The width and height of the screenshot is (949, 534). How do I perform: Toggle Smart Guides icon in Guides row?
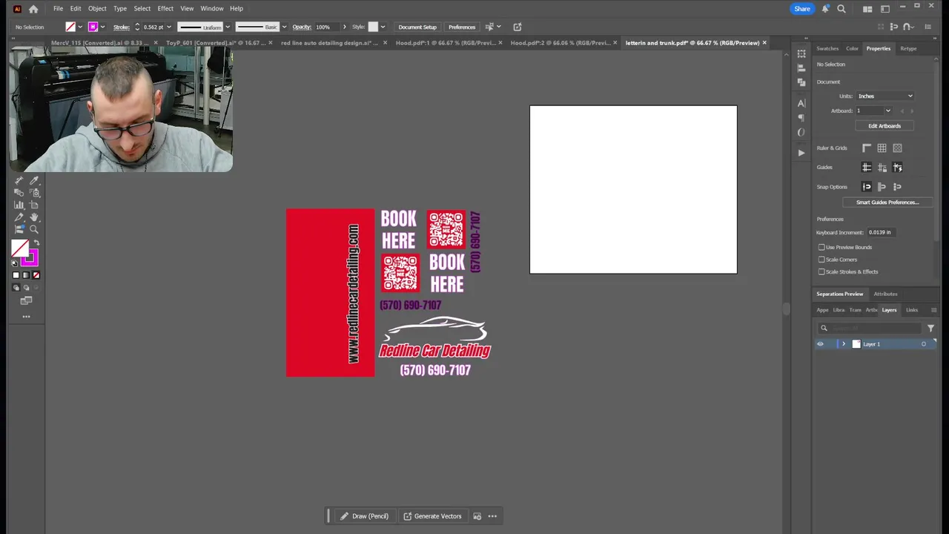click(897, 168)
